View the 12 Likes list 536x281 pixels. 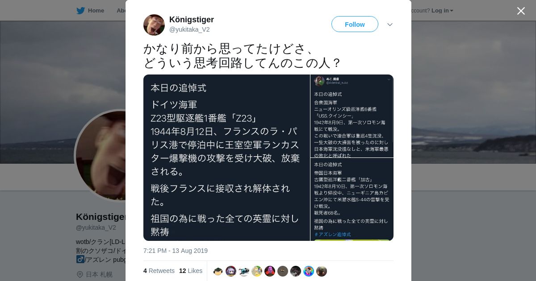click(x=191, y=271)
